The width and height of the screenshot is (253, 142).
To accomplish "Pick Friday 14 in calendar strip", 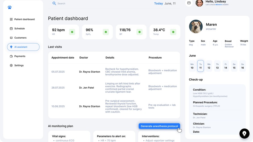I will click(x=226, y=66).
